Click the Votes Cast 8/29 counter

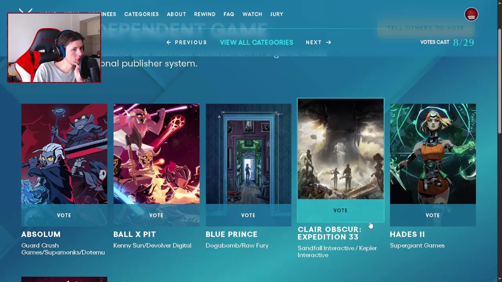pos(447,42)
